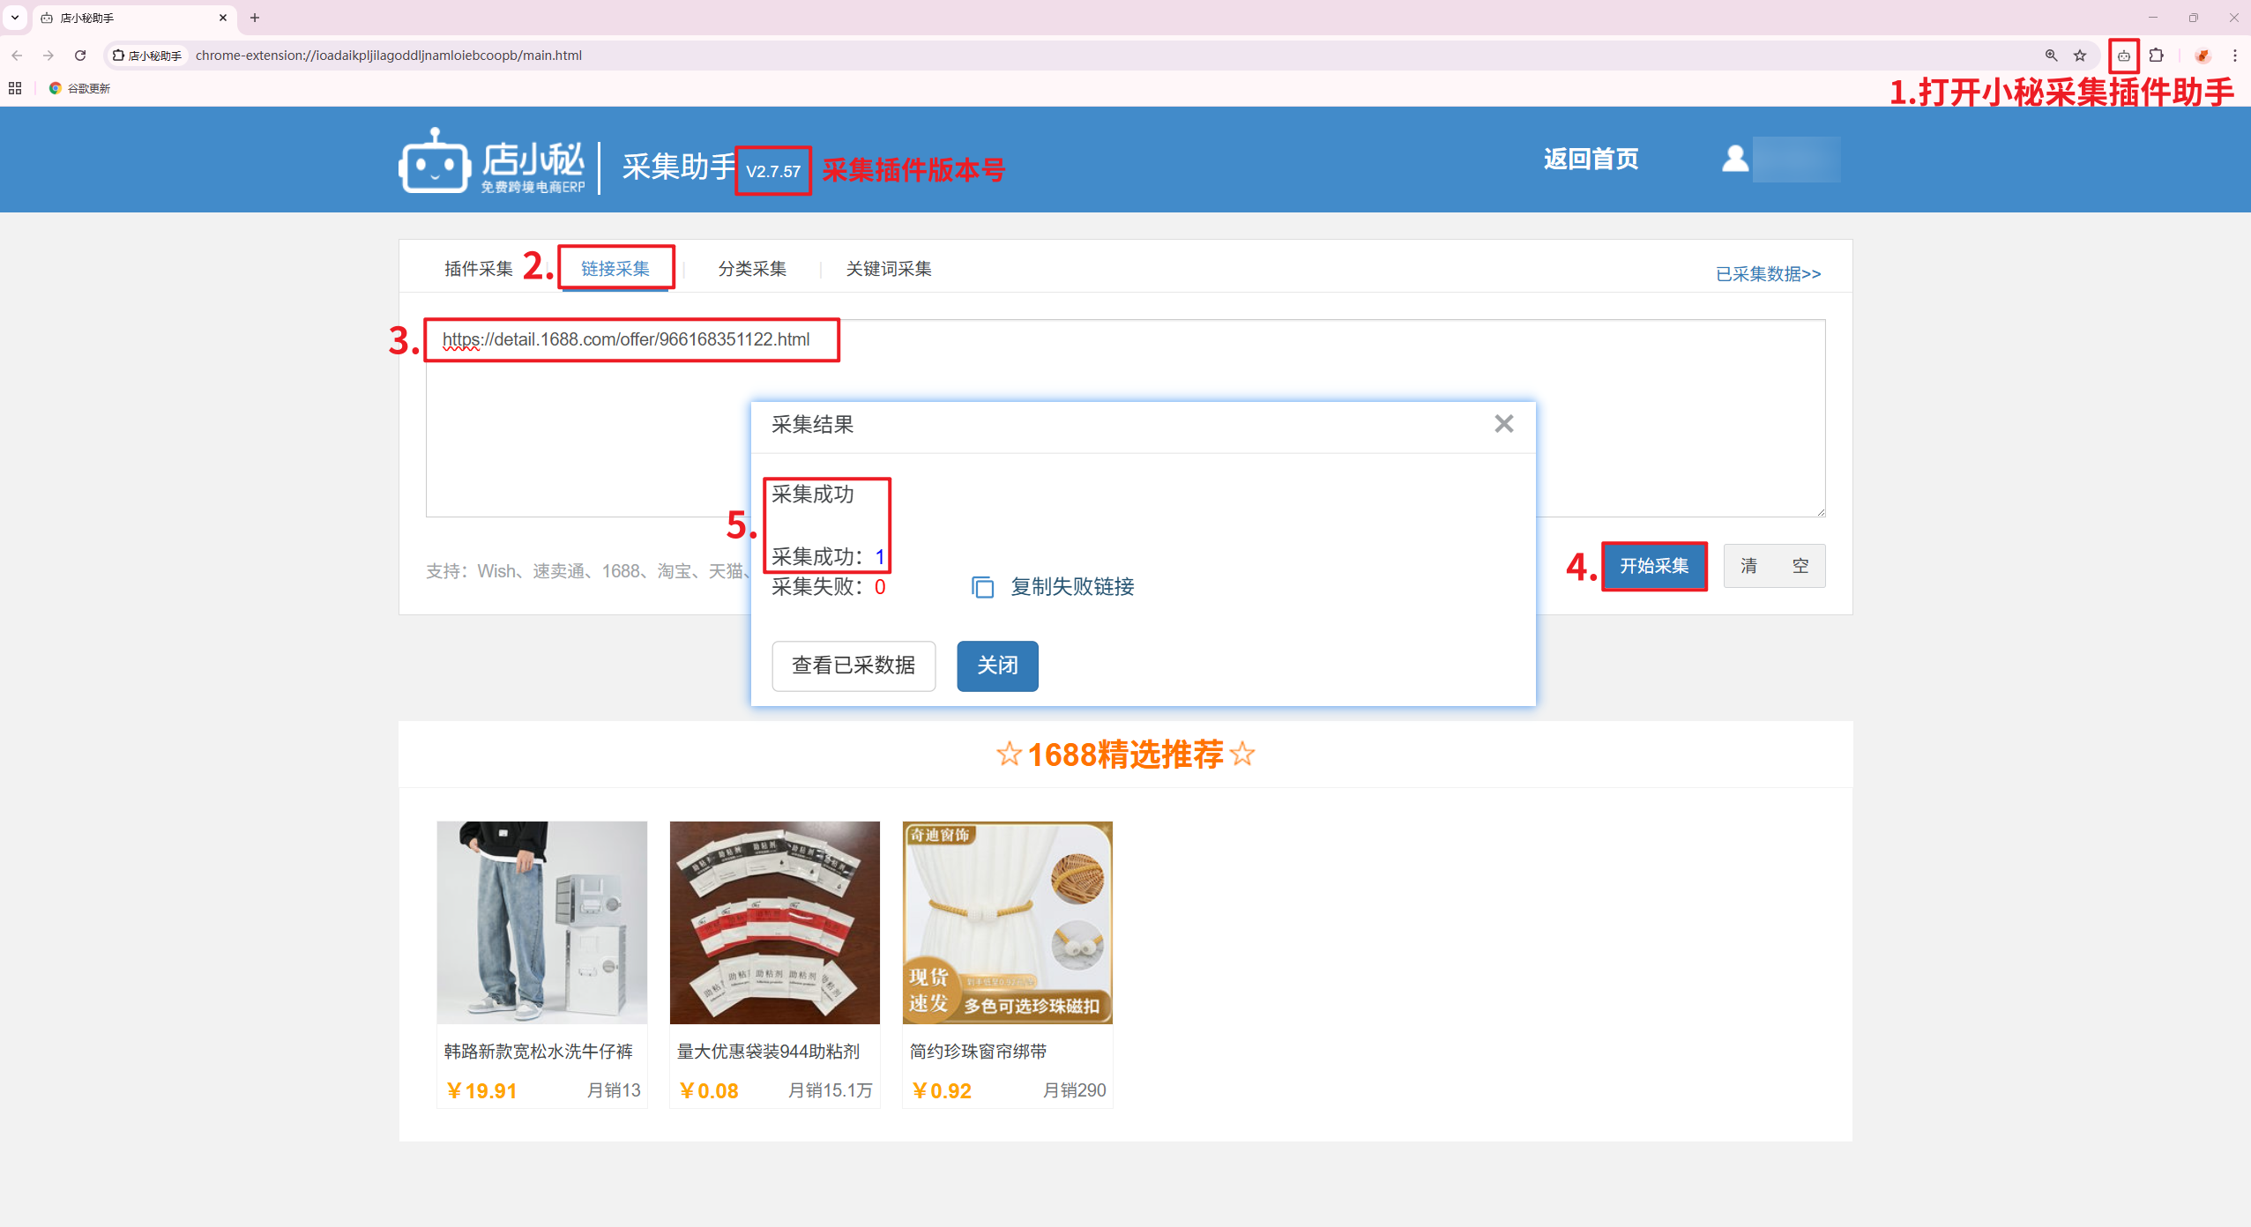This screenshot has width=2251, height=1227.
Task: Switch to 链接采集 tab
Action: click(615, 269)
